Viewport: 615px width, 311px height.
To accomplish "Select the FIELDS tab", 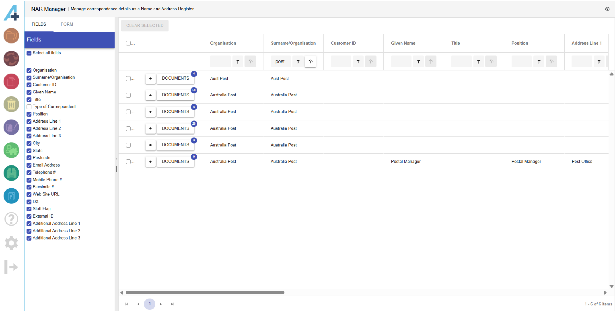I will [39, 24].
